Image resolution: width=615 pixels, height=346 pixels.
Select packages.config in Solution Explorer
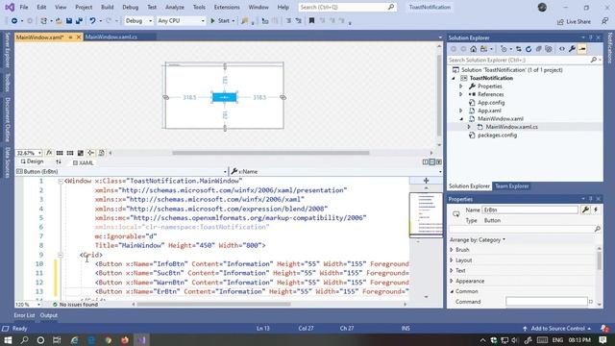tap(497, 135)
